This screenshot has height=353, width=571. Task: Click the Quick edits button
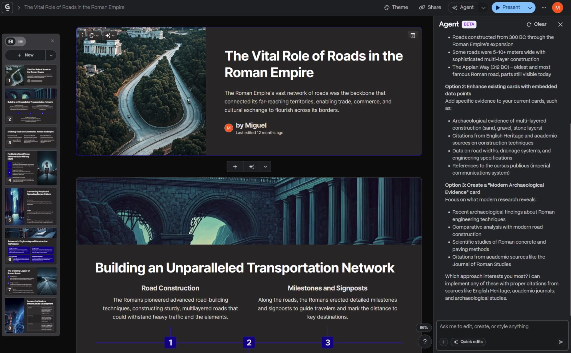[468, 342]
